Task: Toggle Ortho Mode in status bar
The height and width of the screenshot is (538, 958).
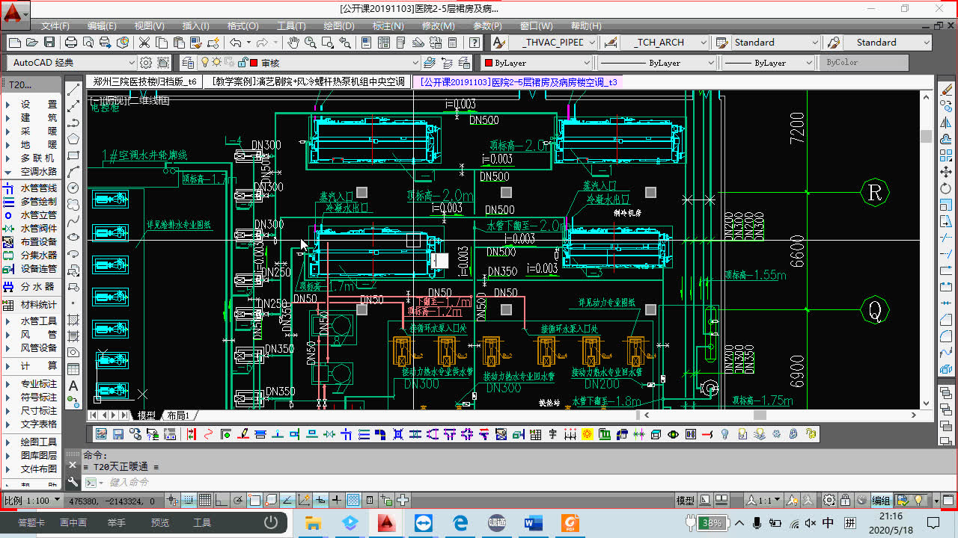Action: (x=221, y=500)
